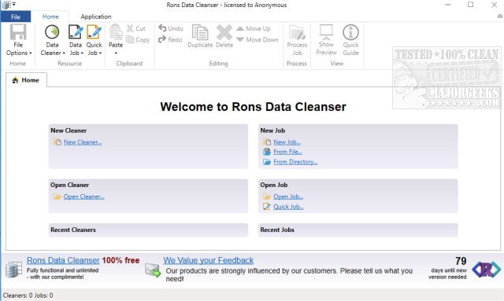Open the Rons Data Cleanser banner link
This screenshot has width=504, height=301.
(x=63, y=260)
